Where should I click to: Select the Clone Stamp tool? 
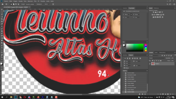2,31
